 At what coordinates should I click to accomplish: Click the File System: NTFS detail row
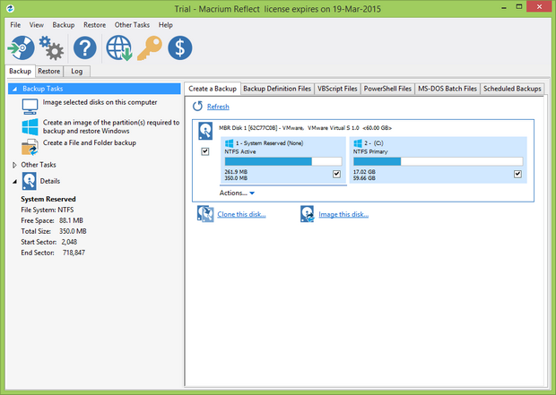(48, 210)
